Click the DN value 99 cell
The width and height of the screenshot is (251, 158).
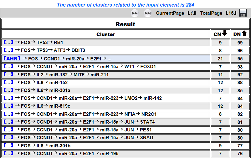click(x=240, y=43)
